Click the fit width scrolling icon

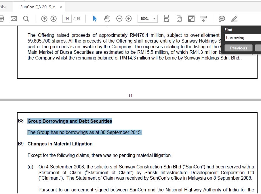pyautogui.click(x=166, y=19)
